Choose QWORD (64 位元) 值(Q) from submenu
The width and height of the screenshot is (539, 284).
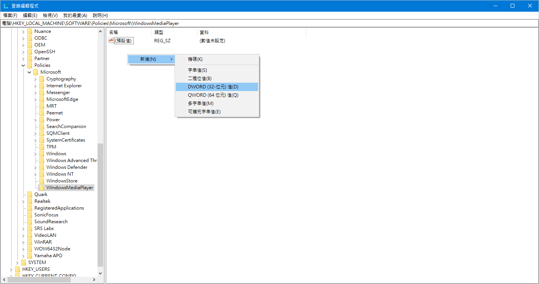click(x=217, y=95)
